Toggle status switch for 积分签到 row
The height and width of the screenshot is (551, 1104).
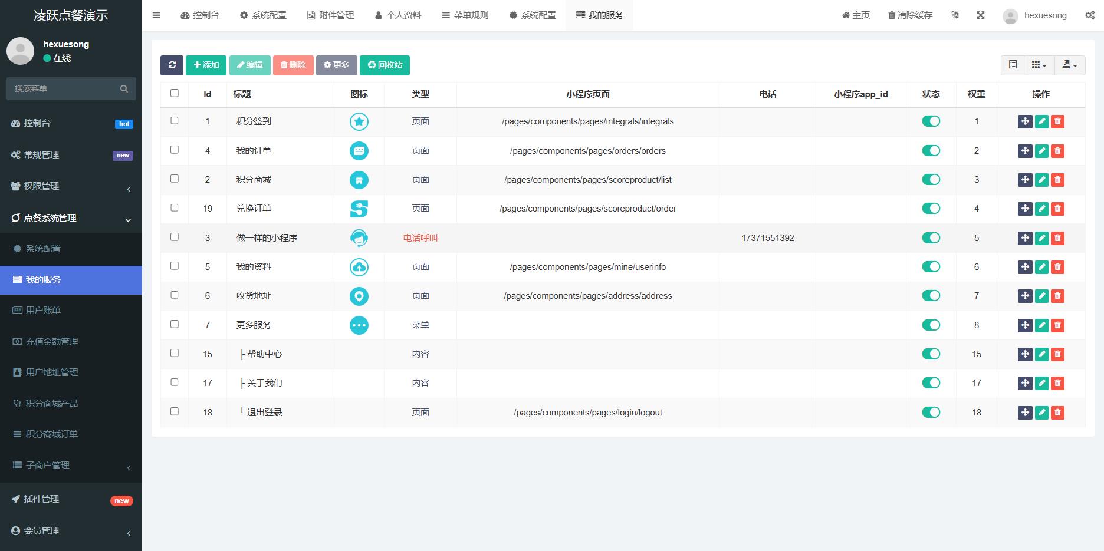click(931, 121)
